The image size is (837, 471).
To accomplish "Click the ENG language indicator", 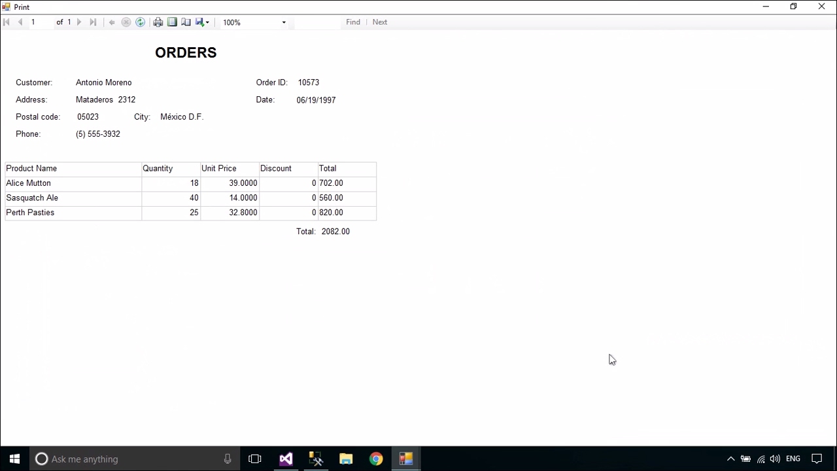I will (x=793, y=459).
